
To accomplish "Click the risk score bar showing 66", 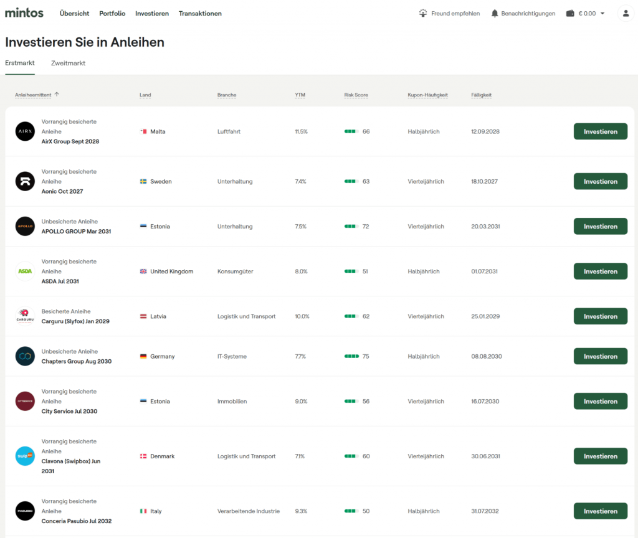I will [x=351, y=131].
